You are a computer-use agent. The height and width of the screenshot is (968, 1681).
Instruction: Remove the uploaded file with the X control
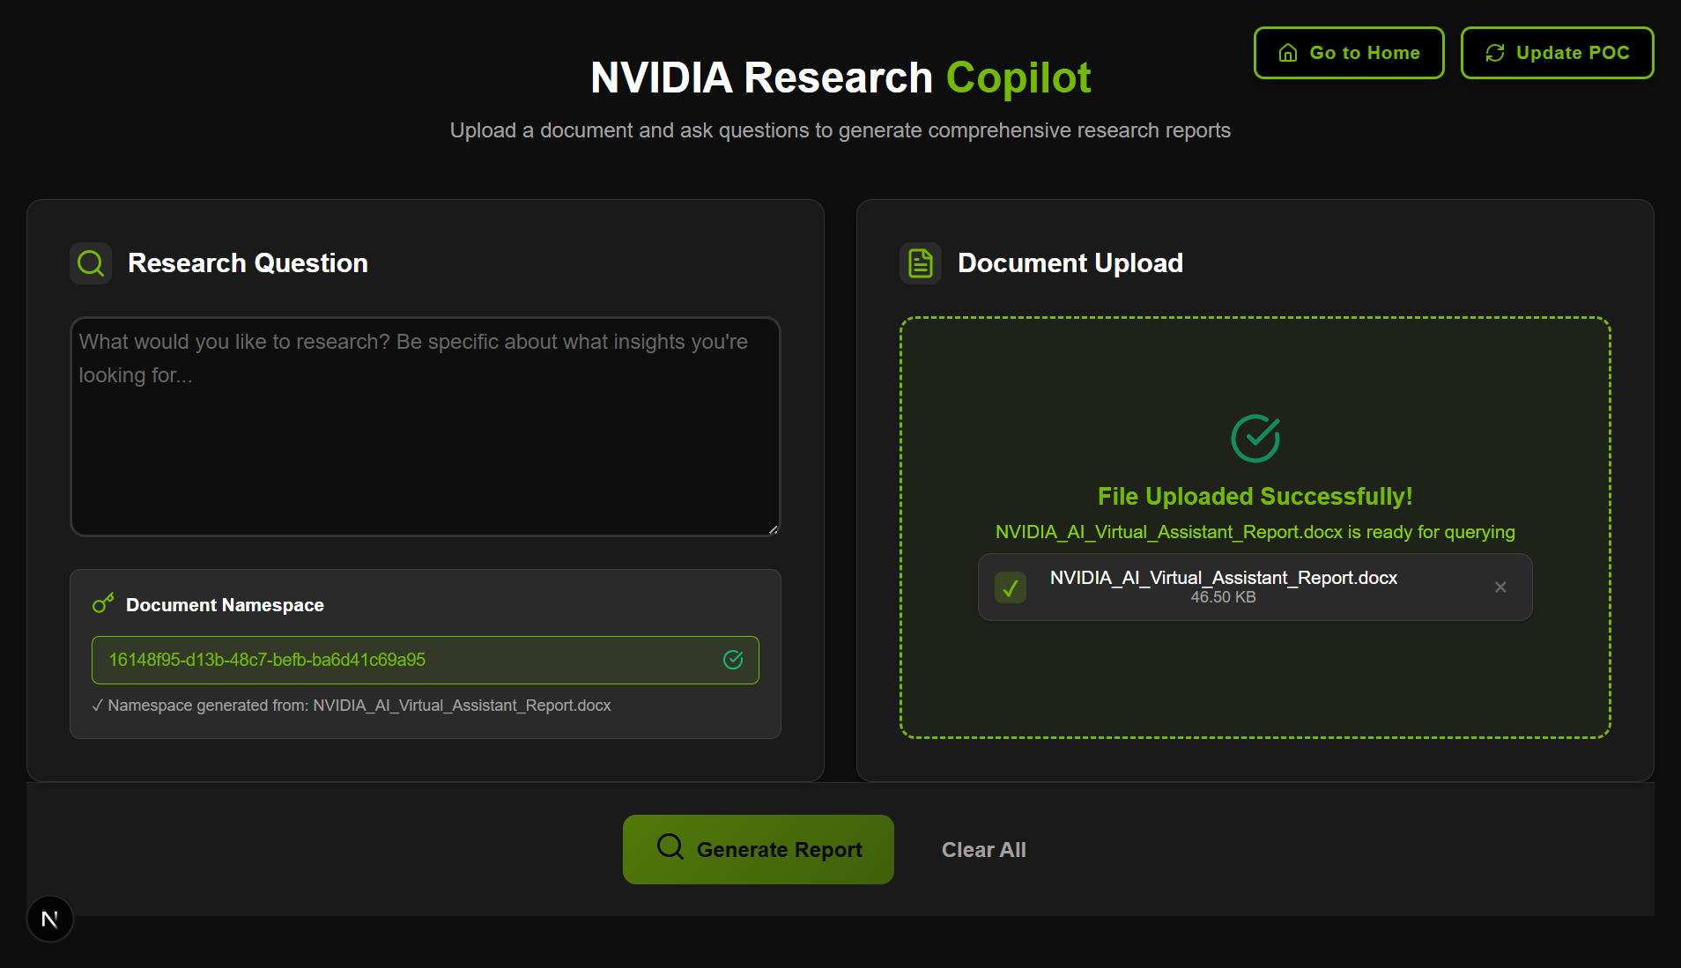tap(1500, 587)
